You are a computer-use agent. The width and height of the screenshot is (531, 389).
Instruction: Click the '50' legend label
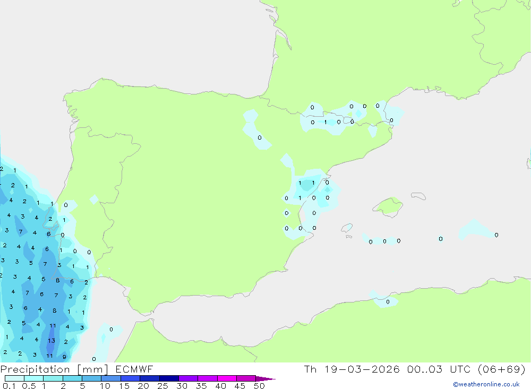(x=259, y=386)
